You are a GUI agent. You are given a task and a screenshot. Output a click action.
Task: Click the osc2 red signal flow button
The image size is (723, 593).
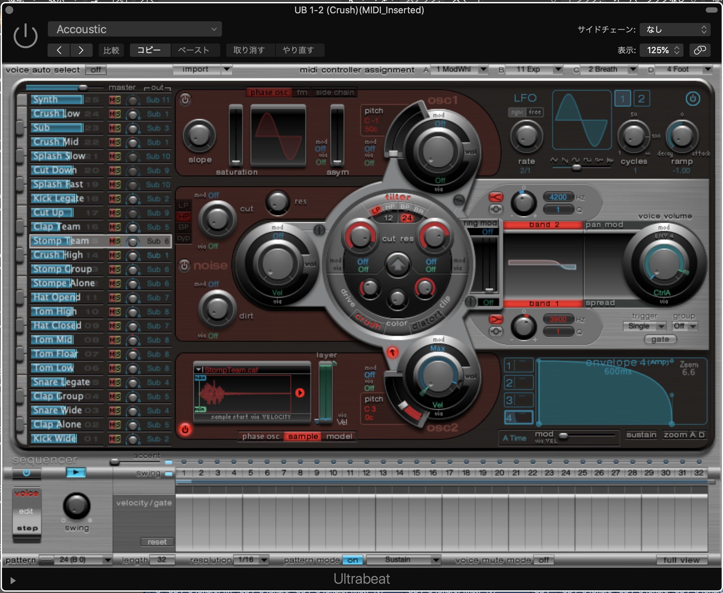[392, 352]
